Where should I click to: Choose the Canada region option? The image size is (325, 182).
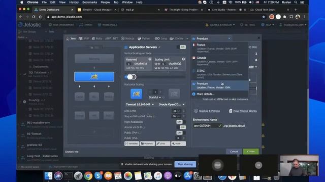tap(219, 61)
